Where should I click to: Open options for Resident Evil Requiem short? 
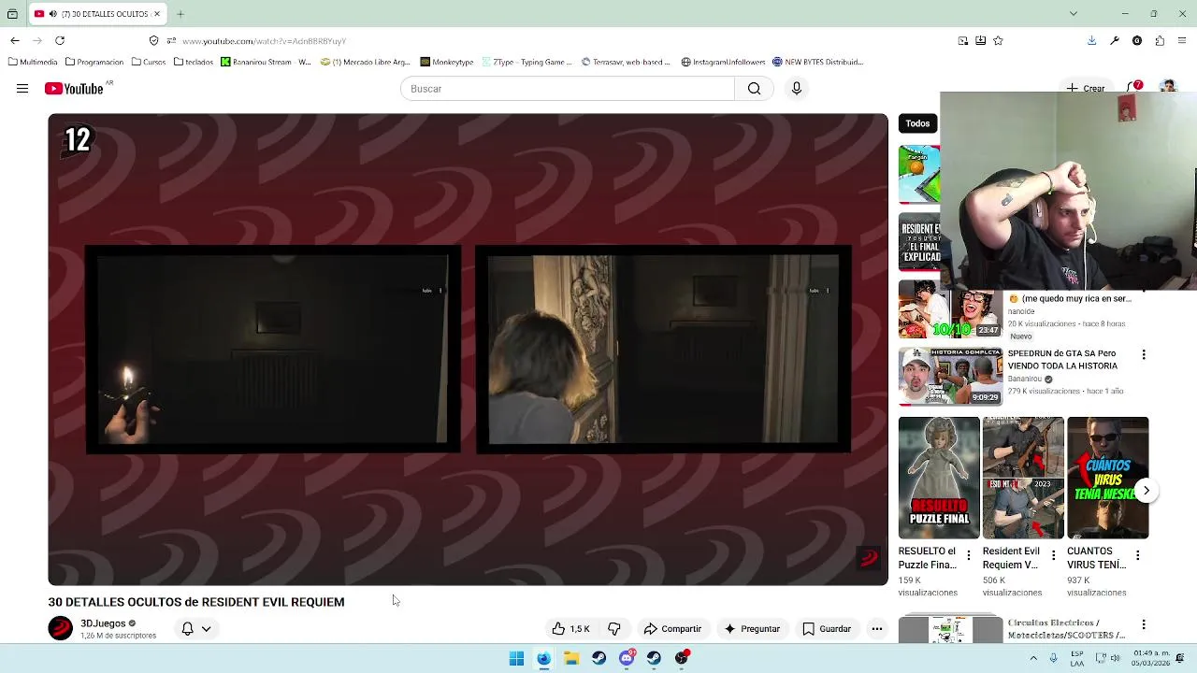[x=1053, y=555]
